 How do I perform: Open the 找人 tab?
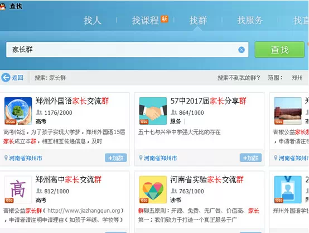93,20
